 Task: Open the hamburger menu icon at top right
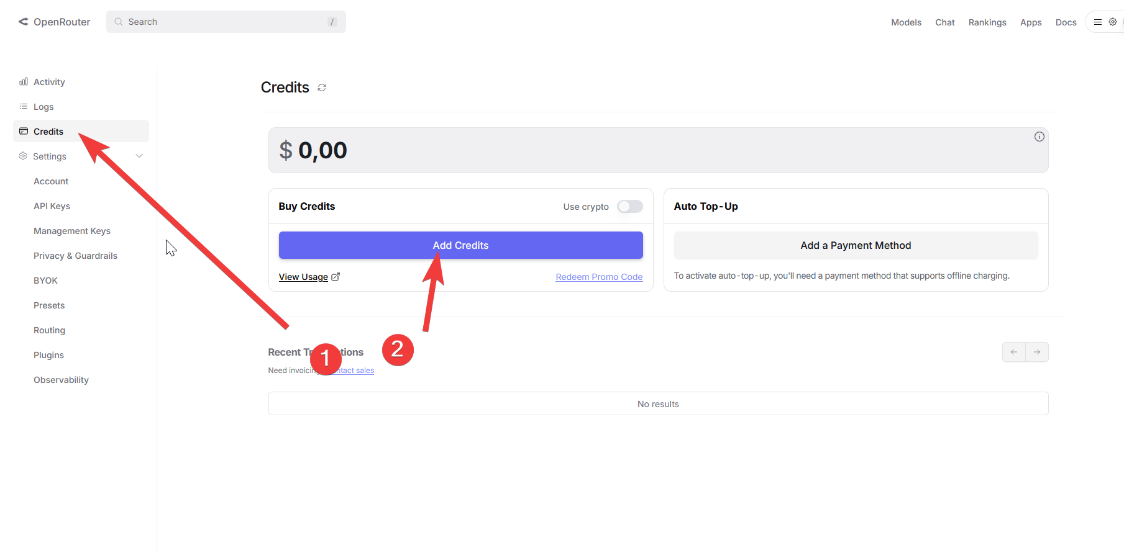pos(1098,22)
